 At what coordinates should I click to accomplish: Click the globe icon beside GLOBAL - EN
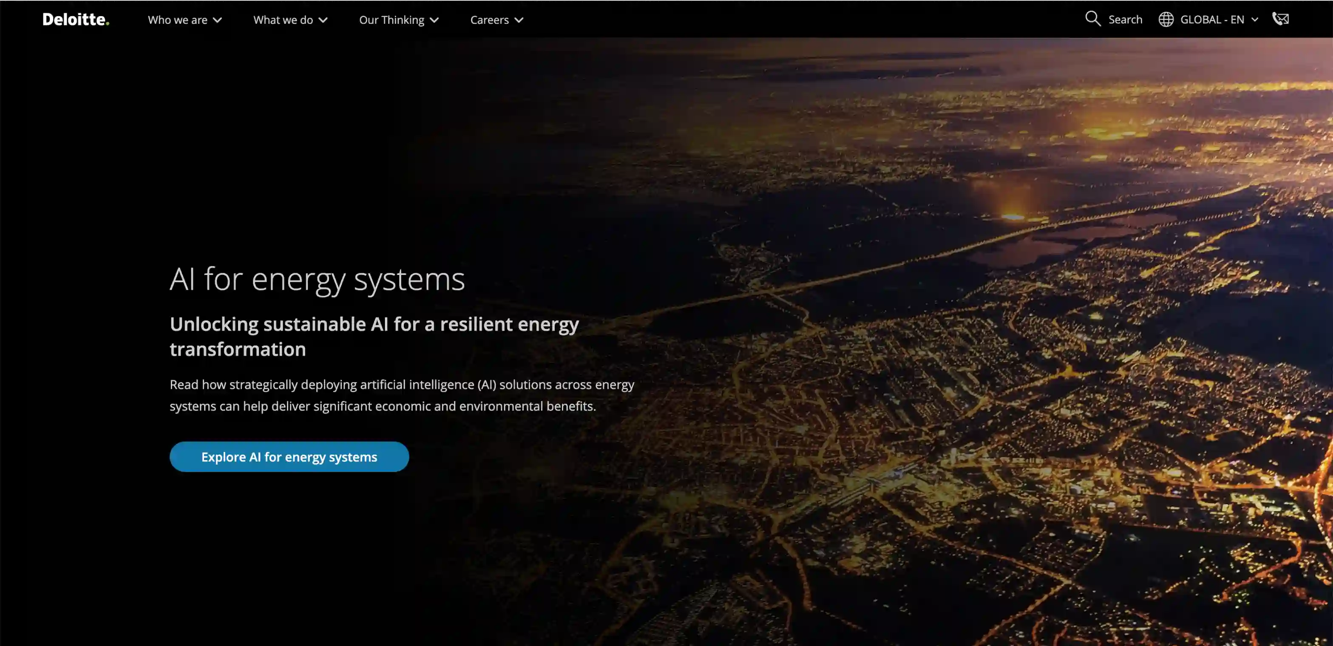tap(1166, 19)
